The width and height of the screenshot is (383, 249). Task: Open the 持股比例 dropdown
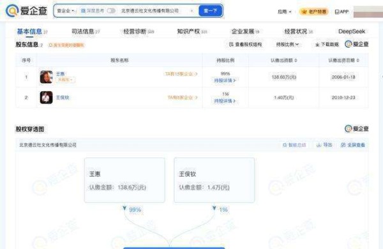[x=287, y=45]
